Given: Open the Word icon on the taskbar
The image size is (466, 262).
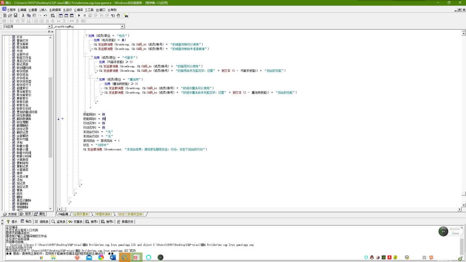Looking at the screenshot, I should coord(113,258).
